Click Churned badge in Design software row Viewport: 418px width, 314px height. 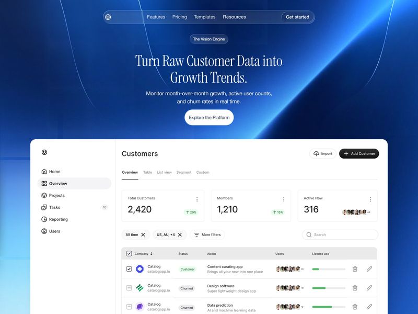tap(187, 288)
